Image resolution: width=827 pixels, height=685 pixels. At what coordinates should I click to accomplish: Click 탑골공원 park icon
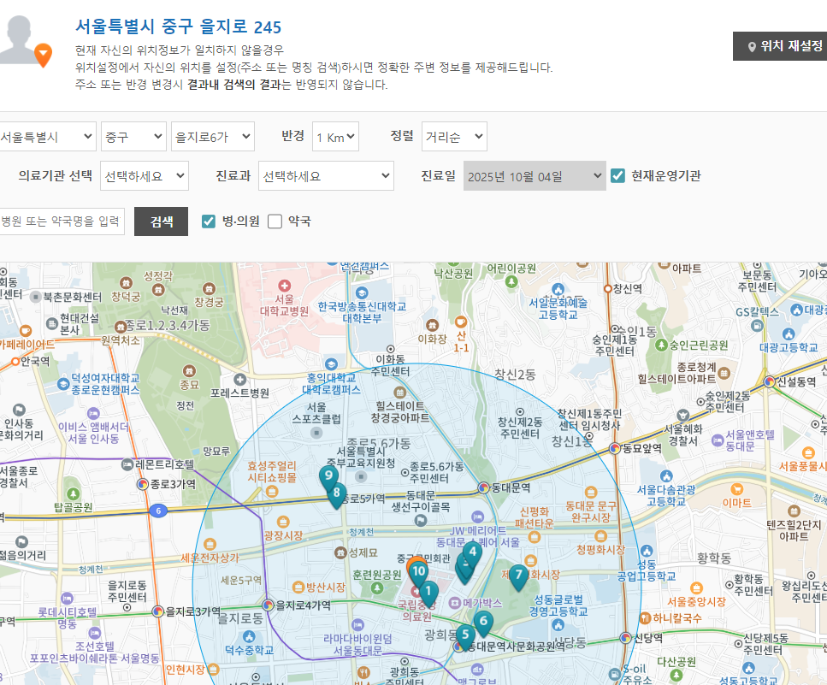(x=74, y=494)
